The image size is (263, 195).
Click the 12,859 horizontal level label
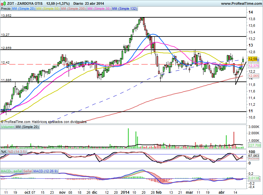point(6,48)
